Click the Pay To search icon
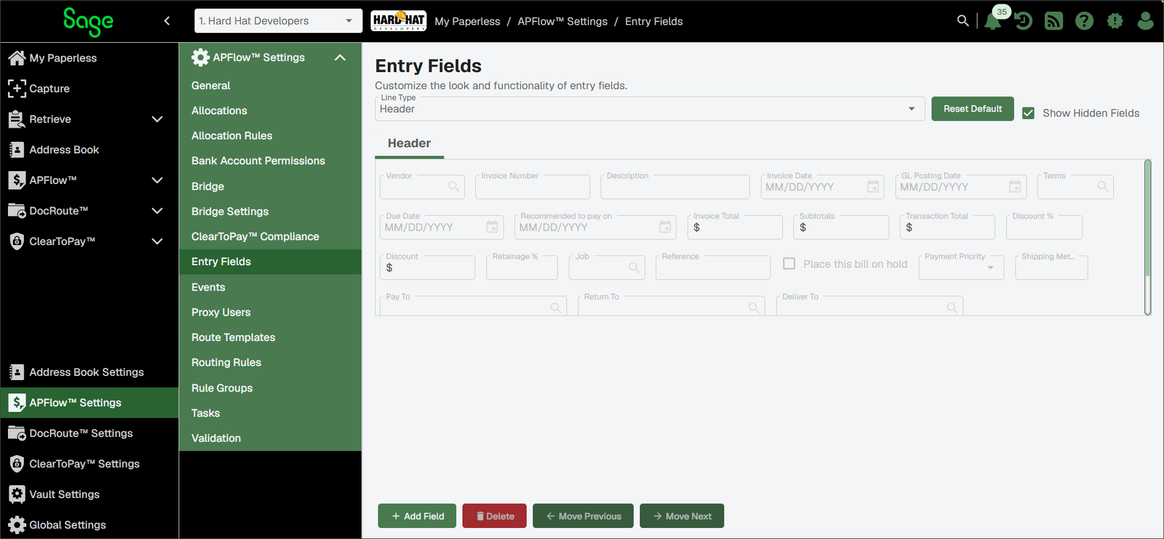The image size is (1164, 539). (556, 307)
